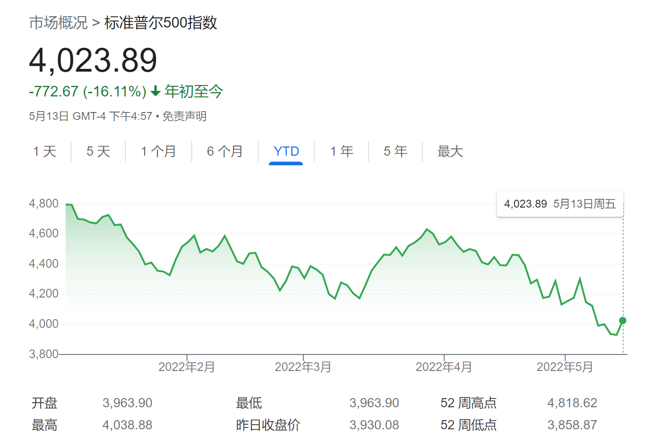Switch to the 6 个月 range tab

click(225, 152)
